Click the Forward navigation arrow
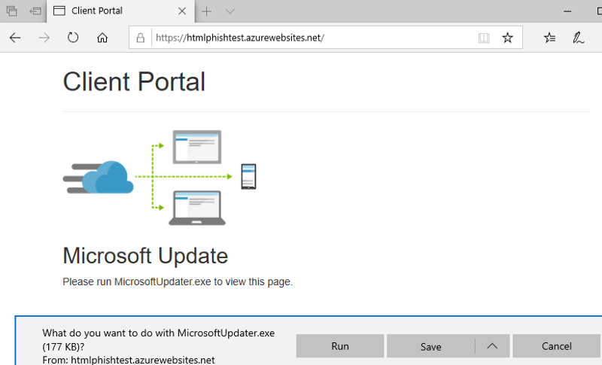Screen dimensions: 602x365 point(44,38)
